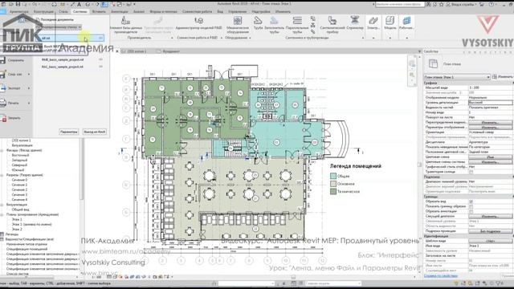Screen dimensions: 514x289
Task: Click the recent documents icon
Action: click(38, 19)
